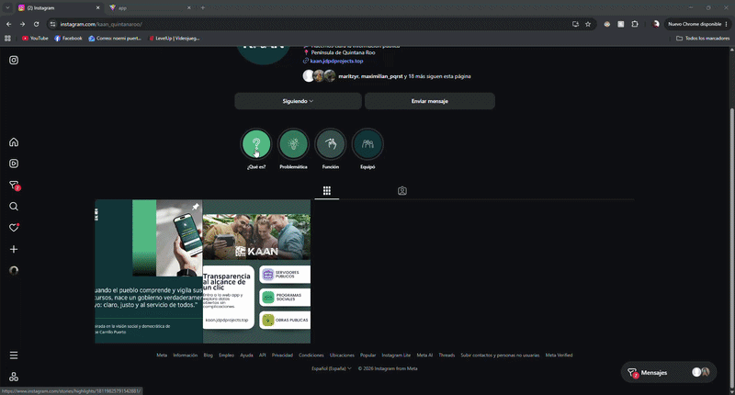Screen dimensions: 735x395
Task: Open the Facebook bookmark
Action: click(68, 39)
